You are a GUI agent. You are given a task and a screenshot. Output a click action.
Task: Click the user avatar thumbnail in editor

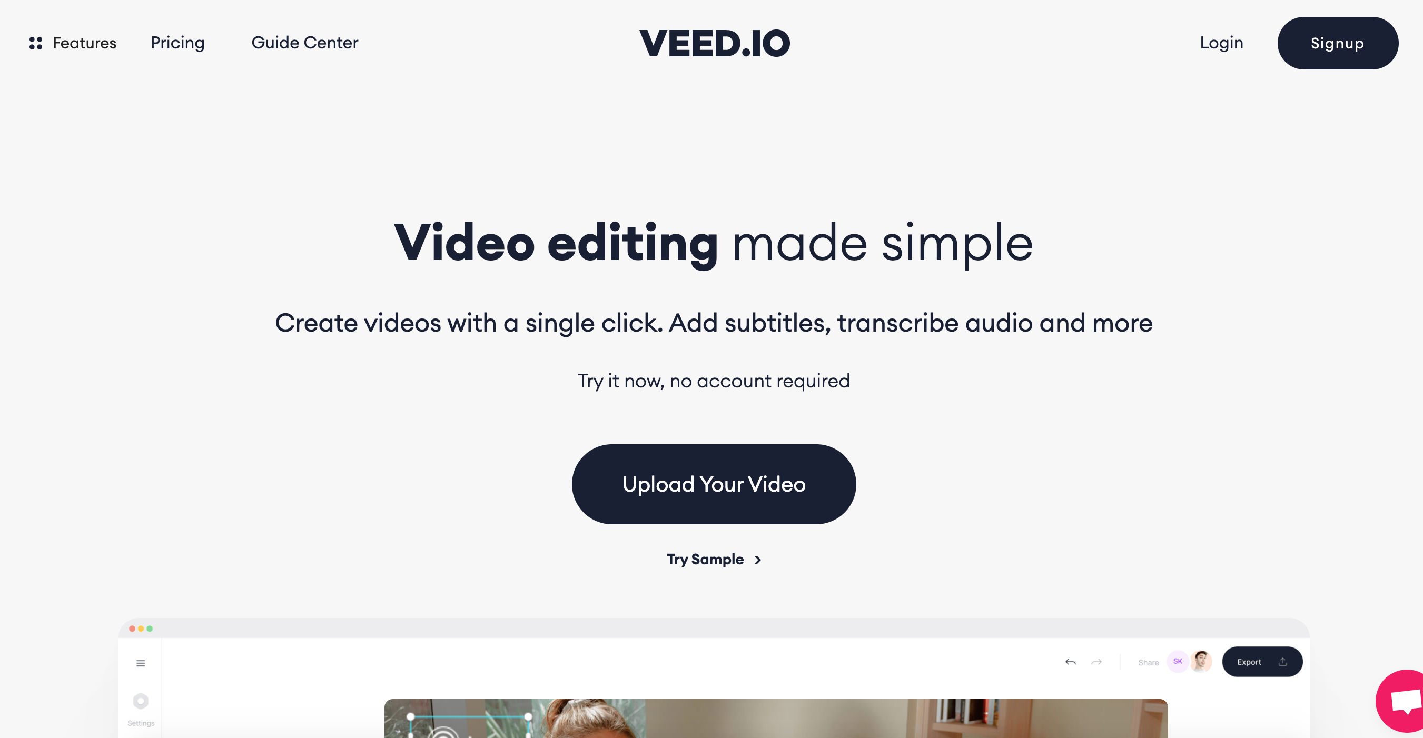pyautogui.click(x=1203, y=662)
